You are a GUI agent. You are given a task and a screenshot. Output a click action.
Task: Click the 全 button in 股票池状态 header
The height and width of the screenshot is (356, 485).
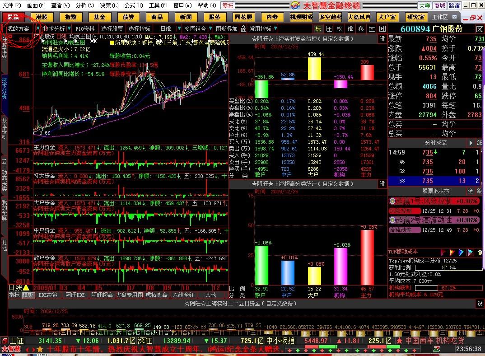471,191
